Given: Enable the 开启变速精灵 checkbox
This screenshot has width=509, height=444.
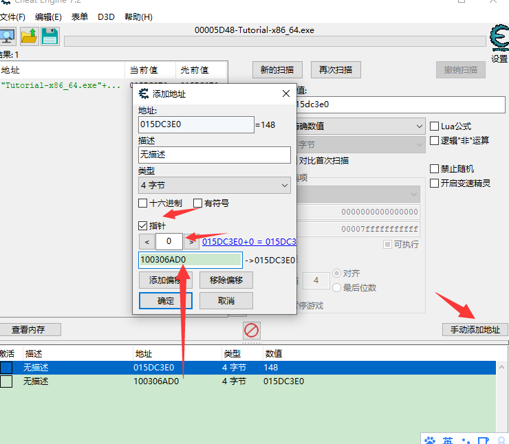Looking at the screenshot, I should [434, 184].
